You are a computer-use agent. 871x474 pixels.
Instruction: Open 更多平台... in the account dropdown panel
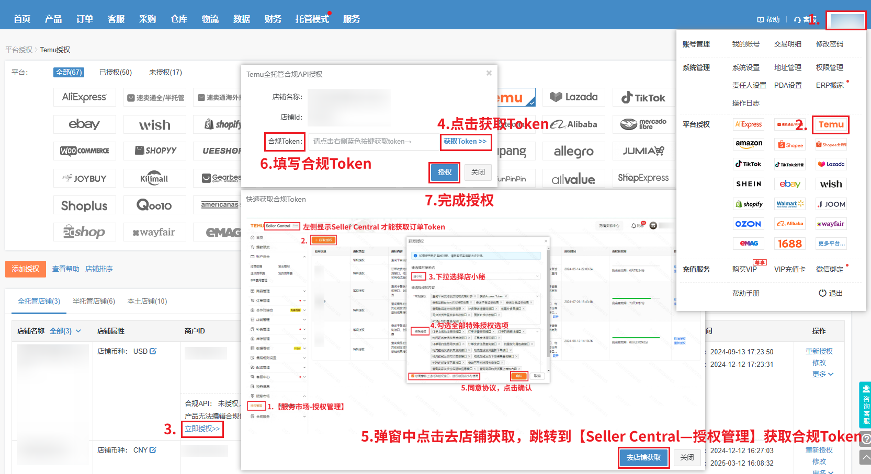831,244
